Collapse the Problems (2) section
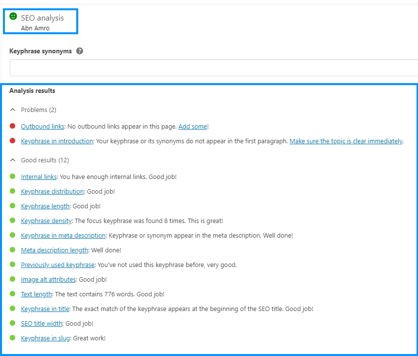Image resolution: width=418 pixels, height=356 pixels. (x=13, y=110)
